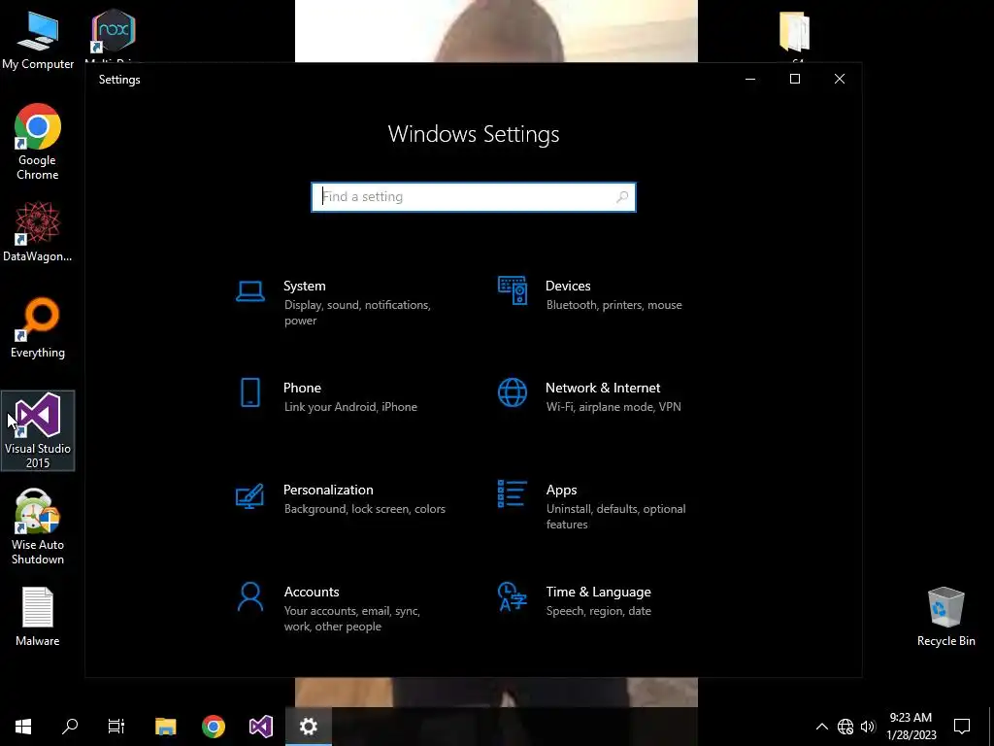Open the Network & Internet globe icon
Image resolution: width=994 pixels, height=746 pixels.
tap(513, 392)
